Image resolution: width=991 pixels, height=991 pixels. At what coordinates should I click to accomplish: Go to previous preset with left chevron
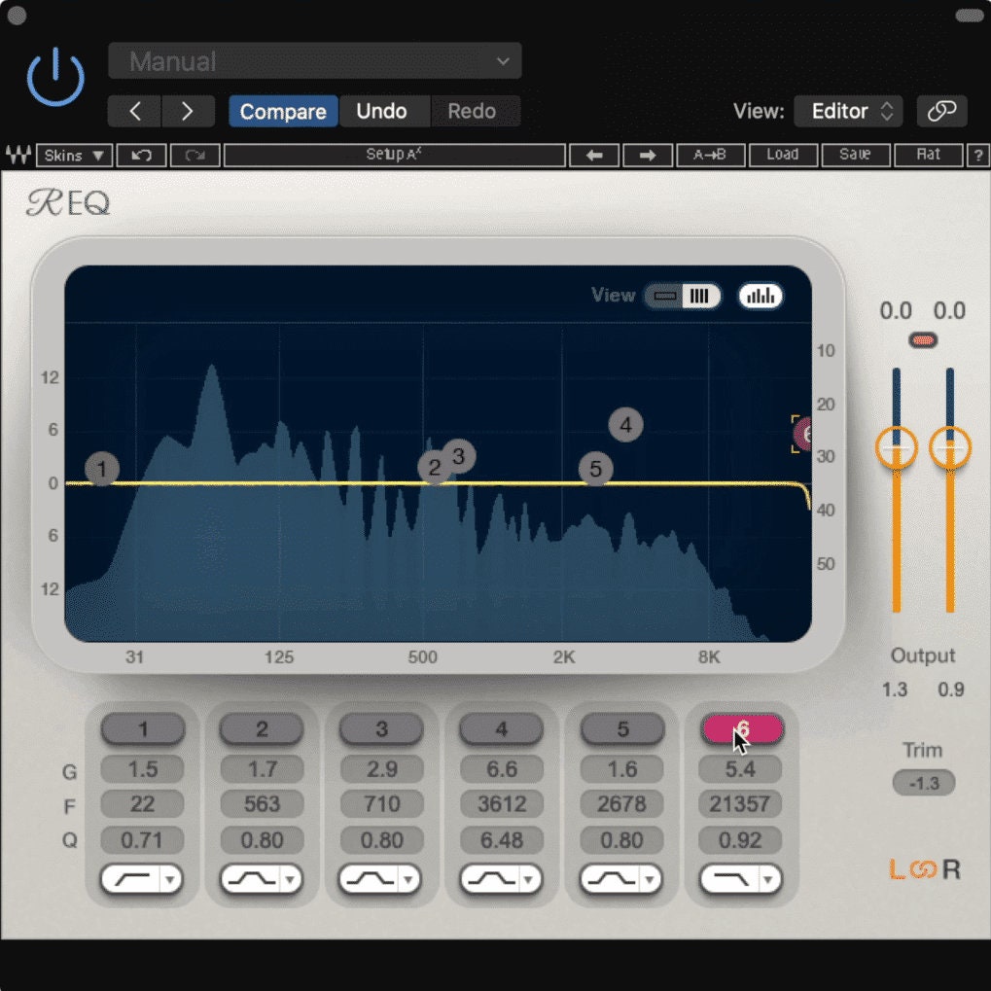pos(134,111)
